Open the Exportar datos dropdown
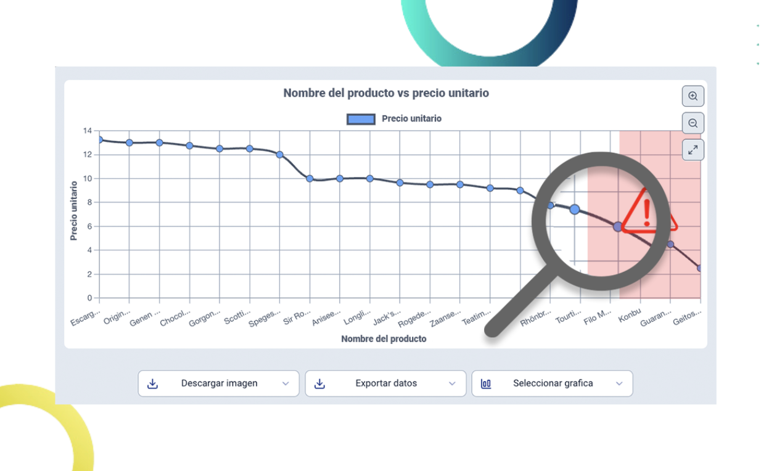 [385, 383]
